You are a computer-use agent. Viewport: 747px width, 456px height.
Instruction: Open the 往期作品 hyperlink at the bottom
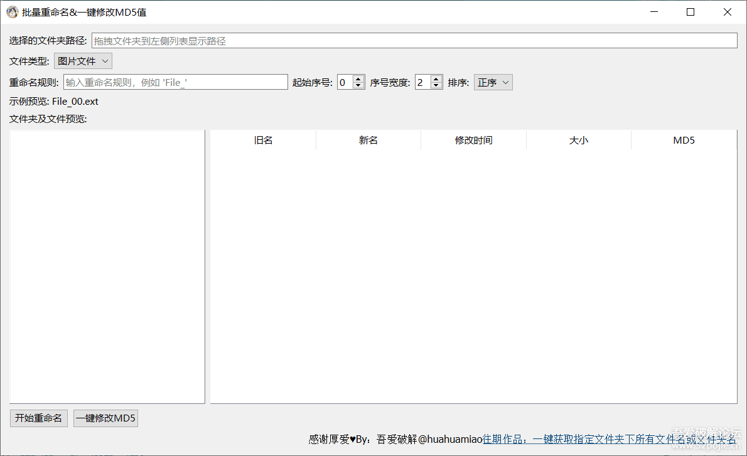(x=609, y=440)
